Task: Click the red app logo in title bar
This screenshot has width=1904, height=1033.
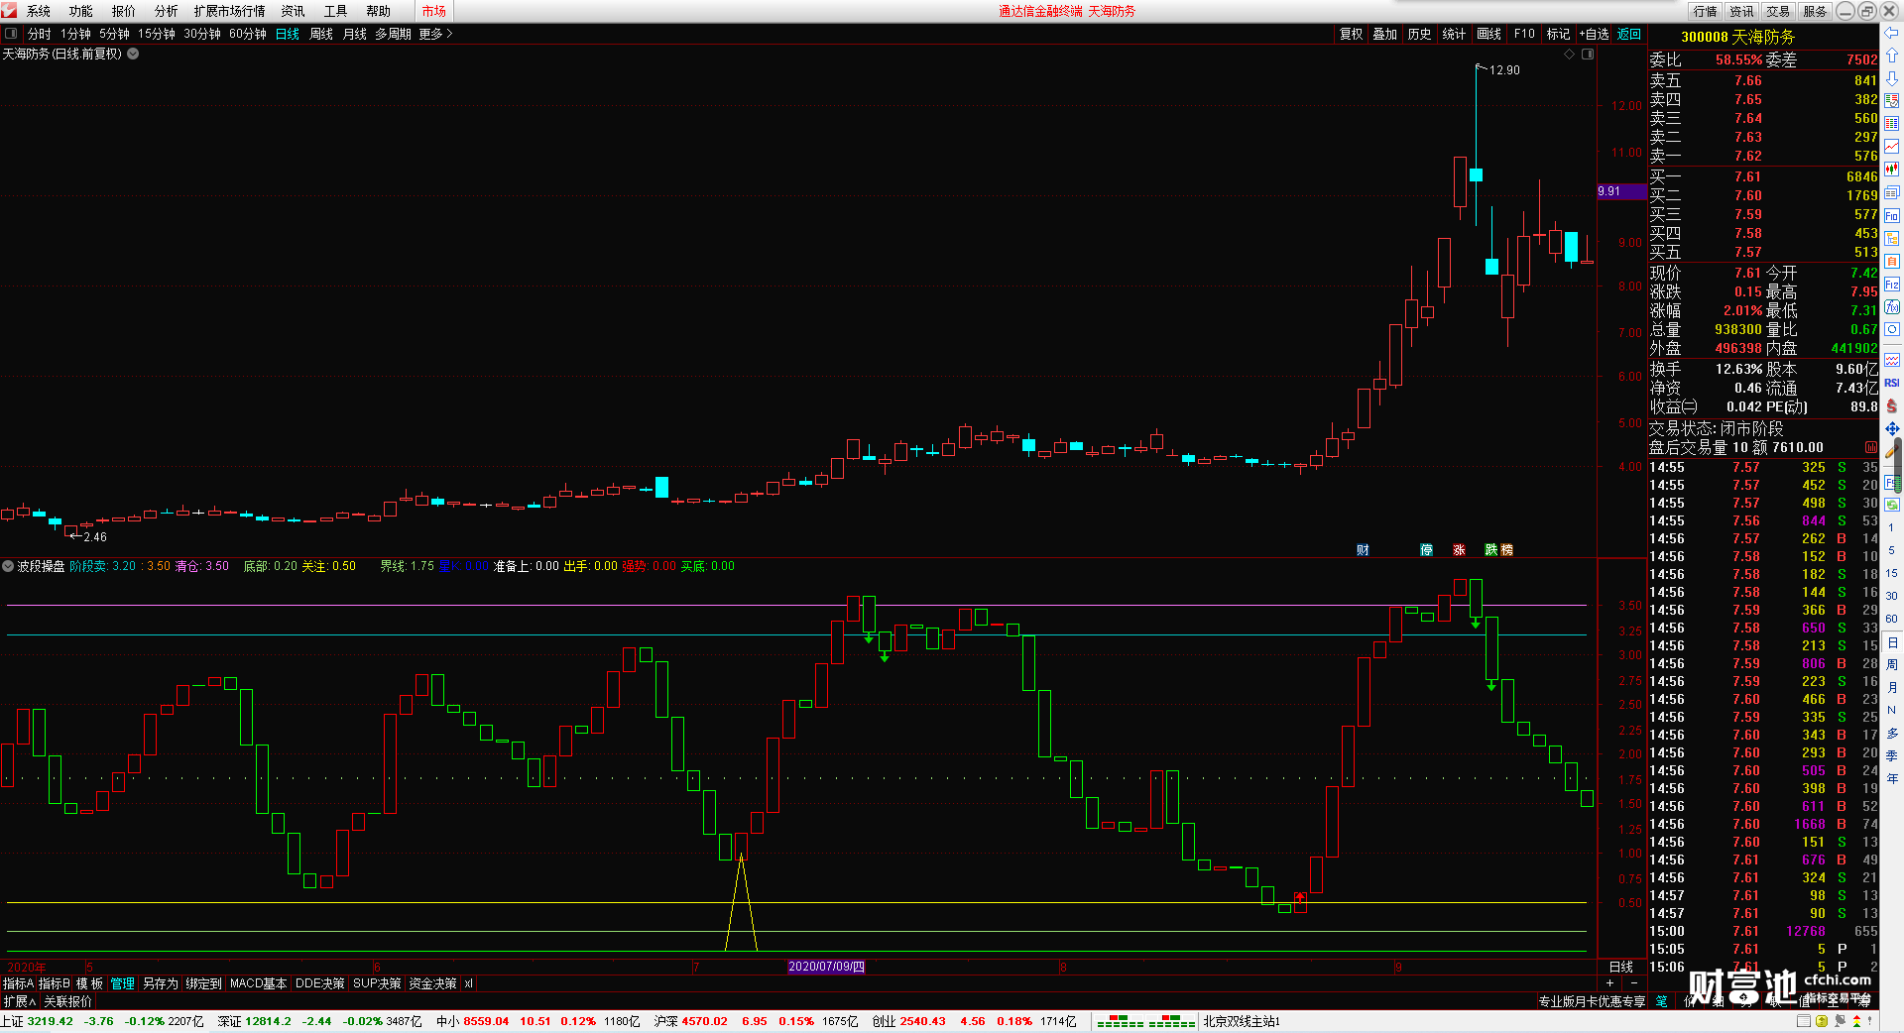Action: 9,11
